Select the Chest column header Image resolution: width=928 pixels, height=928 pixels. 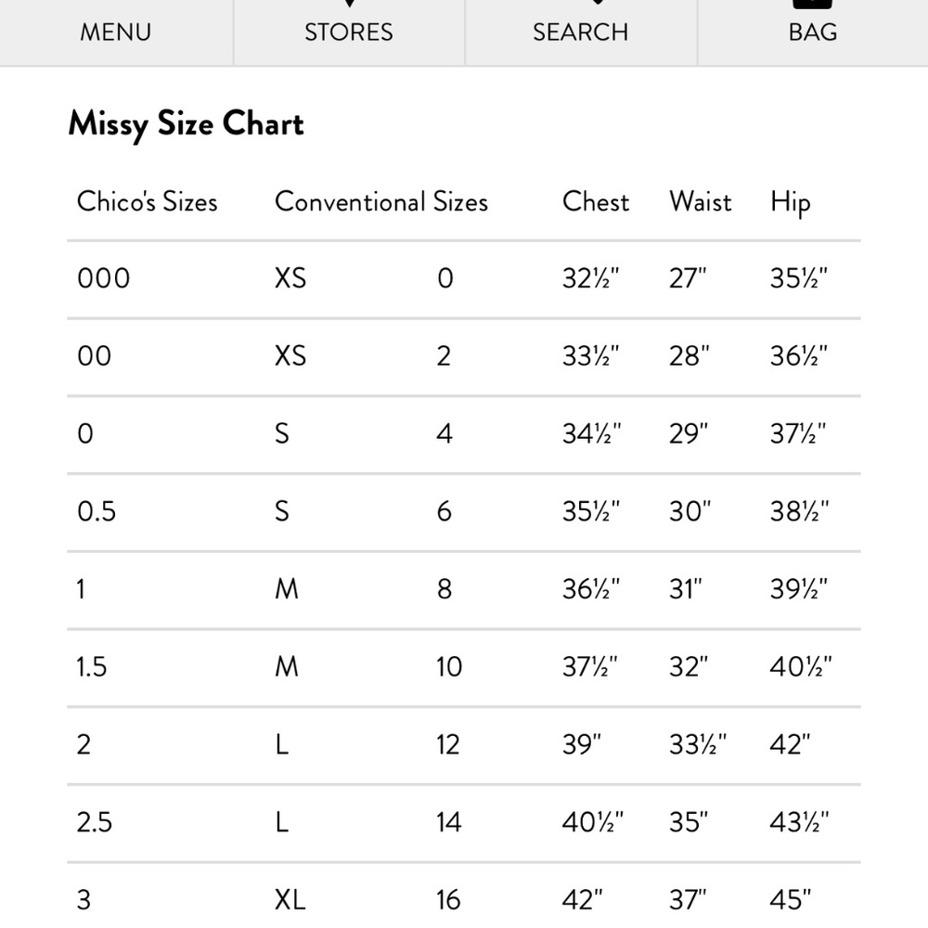[596, 202]
